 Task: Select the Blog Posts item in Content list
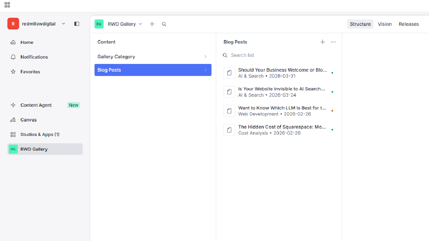point(153,70)
